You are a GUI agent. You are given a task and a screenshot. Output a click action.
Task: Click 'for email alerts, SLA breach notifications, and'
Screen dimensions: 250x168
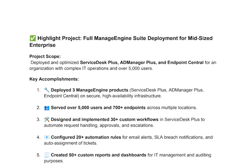168,137
